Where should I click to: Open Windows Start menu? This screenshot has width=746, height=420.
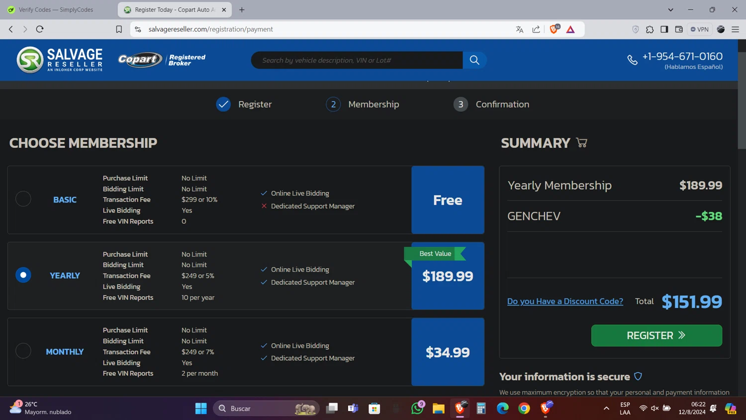(201, 409)
